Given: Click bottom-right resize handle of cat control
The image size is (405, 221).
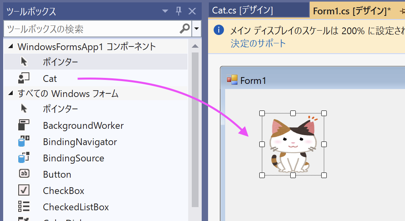Looking at the screenshot, I should 324,175.
